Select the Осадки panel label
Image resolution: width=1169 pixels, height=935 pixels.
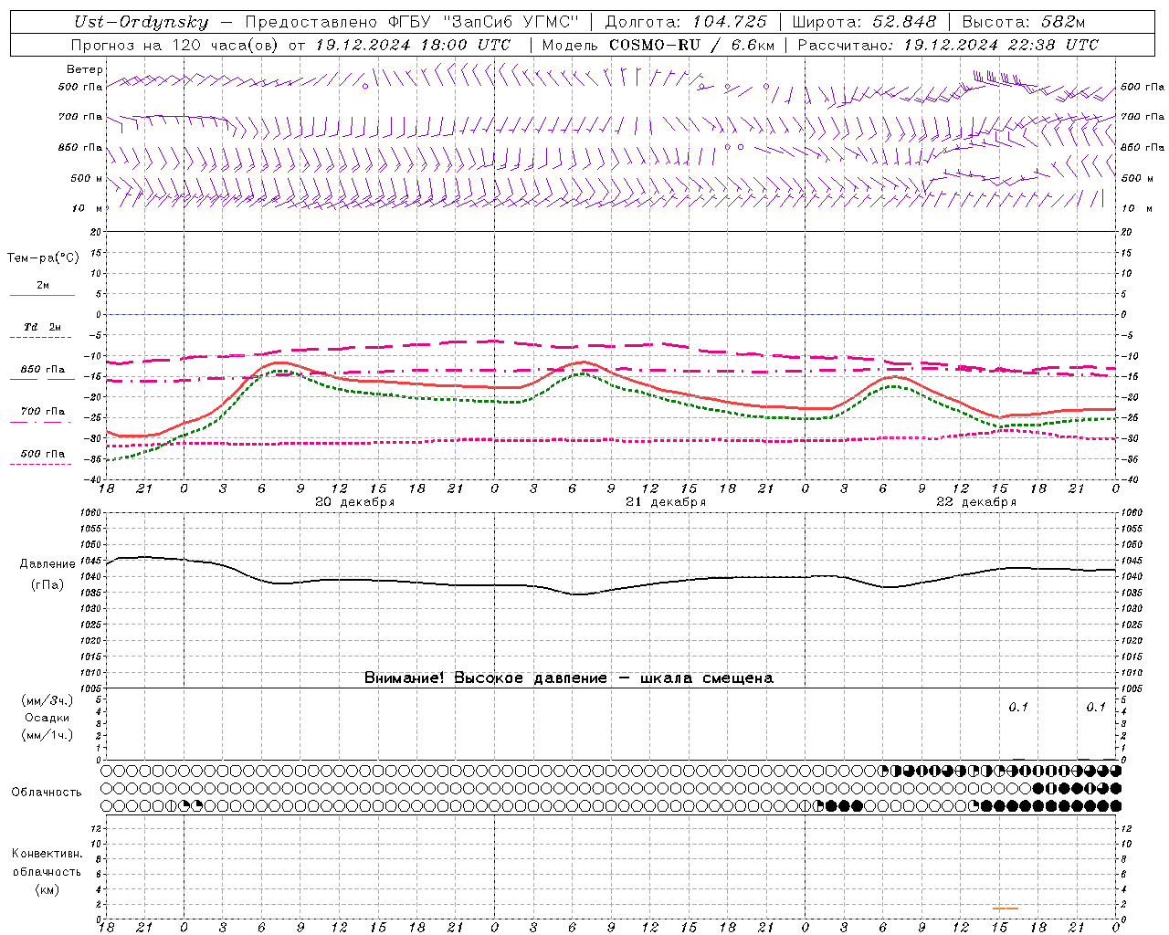[x=47, y=718]
